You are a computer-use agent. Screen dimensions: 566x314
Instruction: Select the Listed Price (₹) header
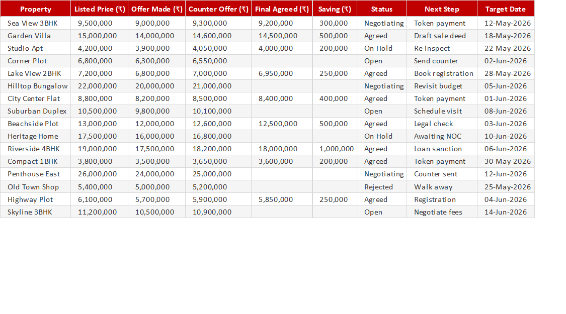99,9
